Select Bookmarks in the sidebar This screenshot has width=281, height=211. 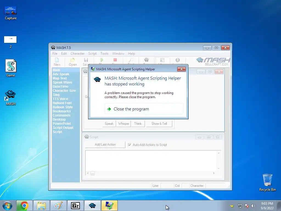coord(61,111)
